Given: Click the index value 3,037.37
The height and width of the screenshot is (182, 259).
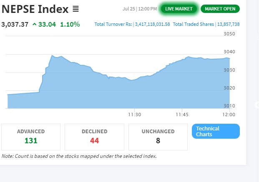Looking at the screenshot, I should pos(15,25).
